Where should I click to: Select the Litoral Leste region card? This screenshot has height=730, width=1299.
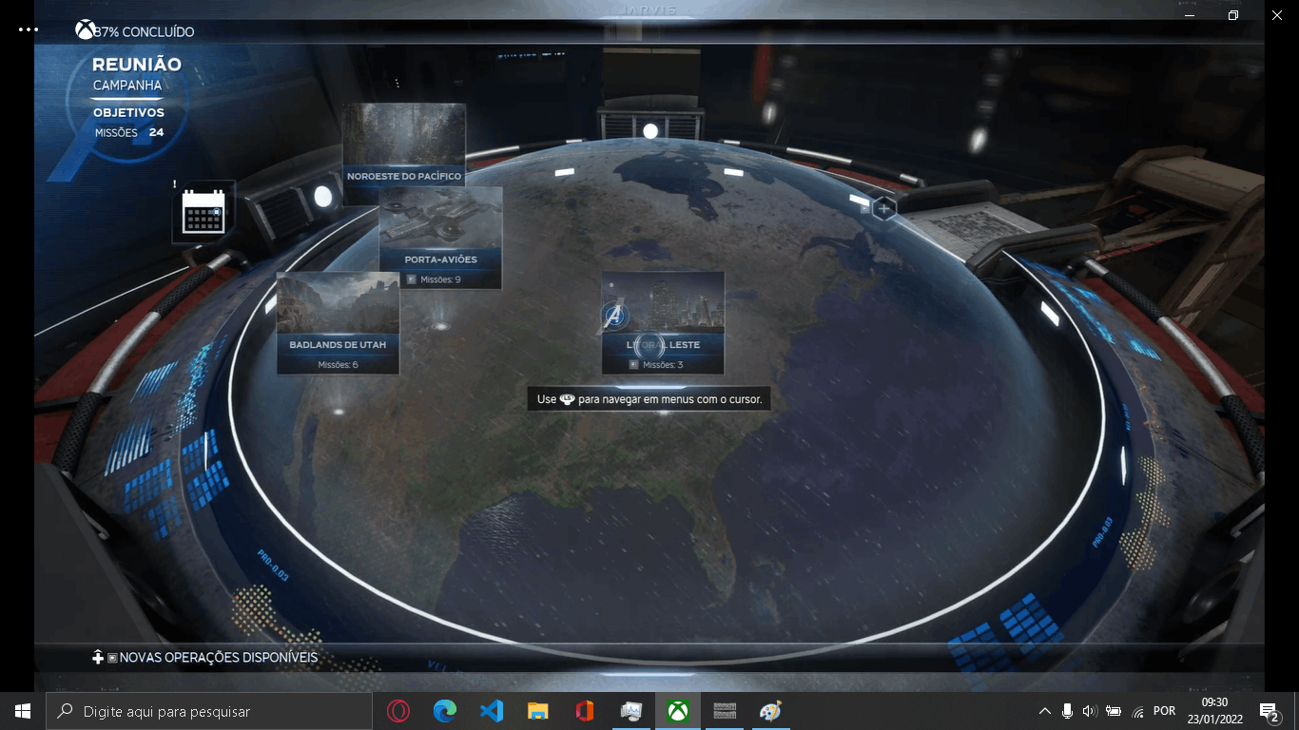(x=663, y=323)
